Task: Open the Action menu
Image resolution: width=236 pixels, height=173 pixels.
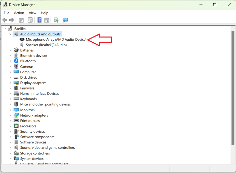Action: 19,13
